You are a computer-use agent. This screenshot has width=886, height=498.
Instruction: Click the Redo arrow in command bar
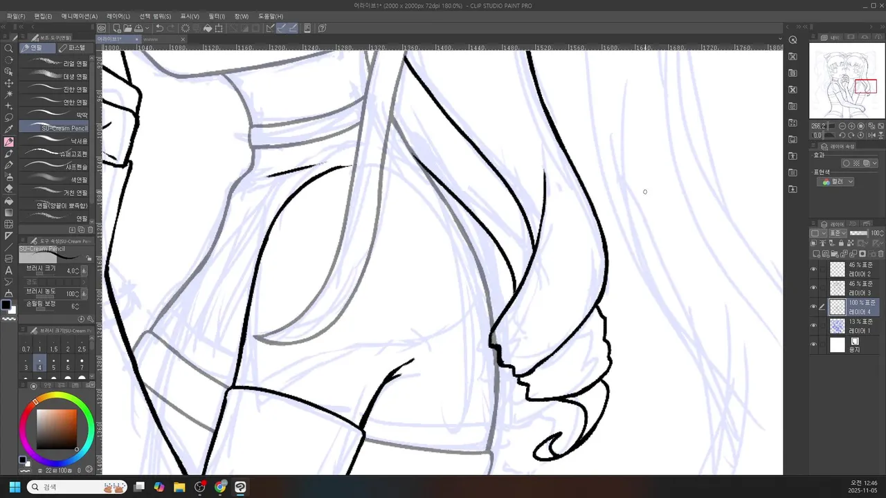tap(170, 28)
